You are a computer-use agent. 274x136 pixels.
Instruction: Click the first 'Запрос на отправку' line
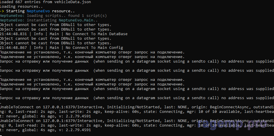coord(45,61)
